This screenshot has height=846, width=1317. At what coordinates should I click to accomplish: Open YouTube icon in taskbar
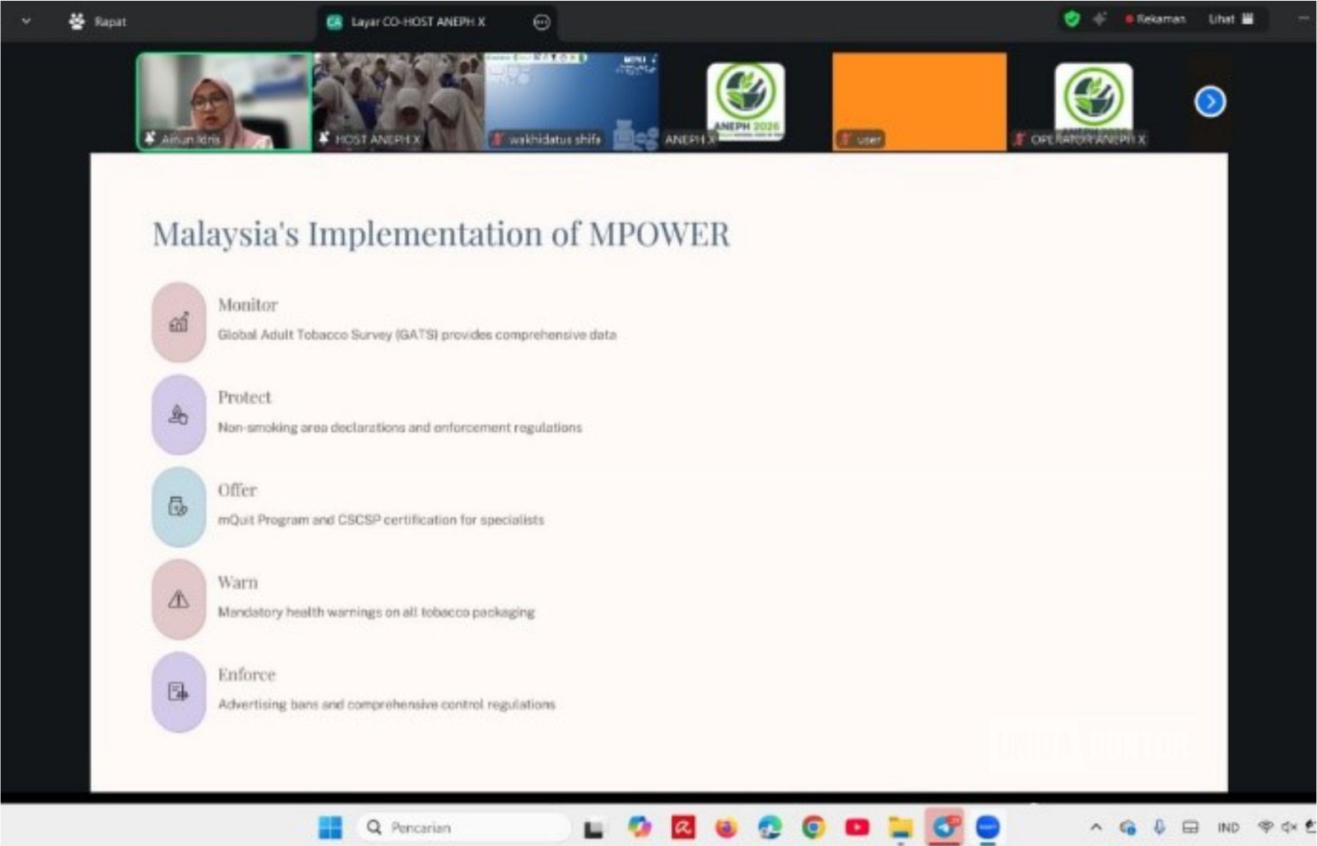857,827
